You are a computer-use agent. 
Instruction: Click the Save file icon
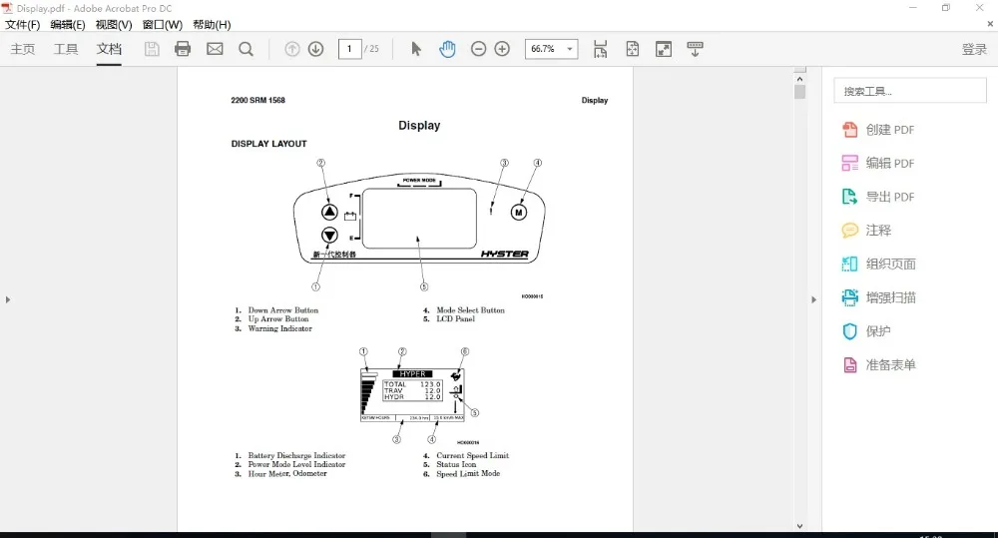(152, 49)
